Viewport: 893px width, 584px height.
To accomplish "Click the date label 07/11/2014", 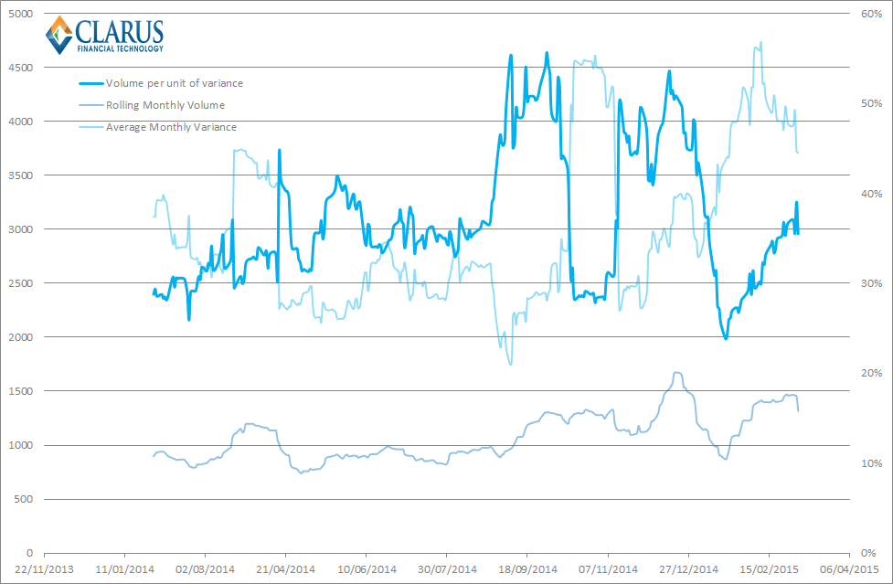I will pyautogui.click(x=608, y=568).
